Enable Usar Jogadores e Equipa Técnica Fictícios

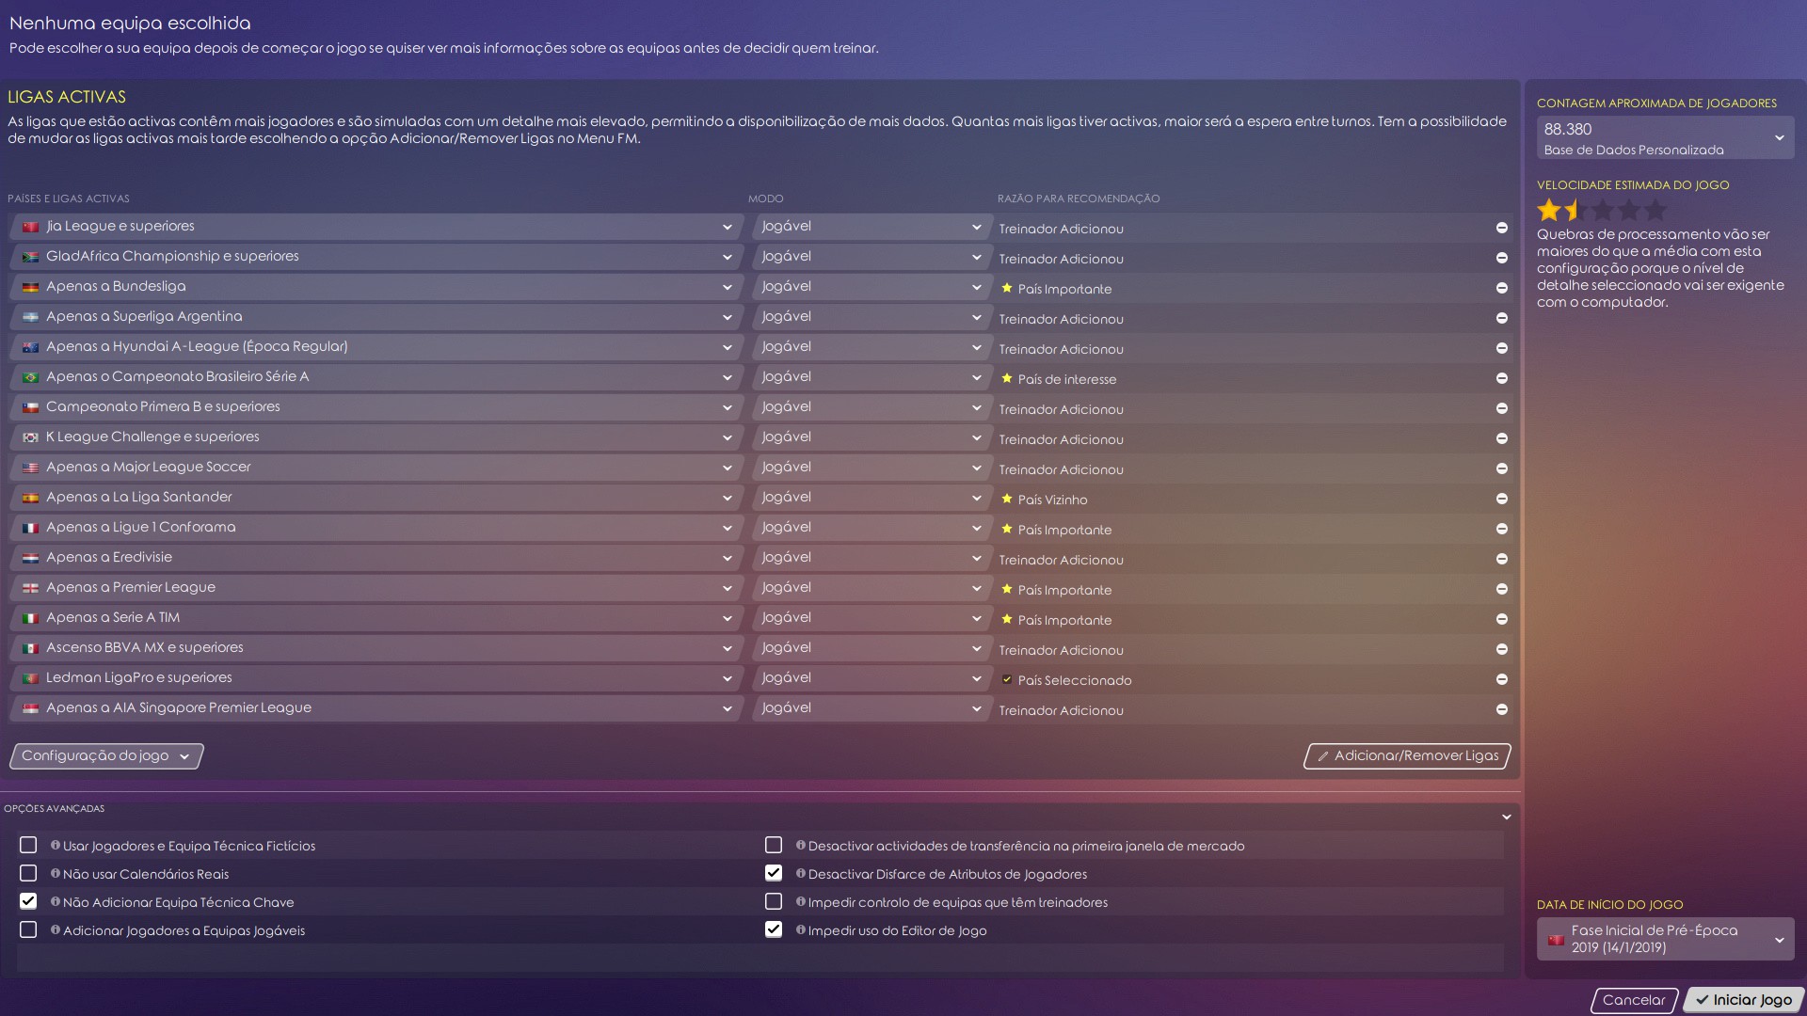point(28,846)
